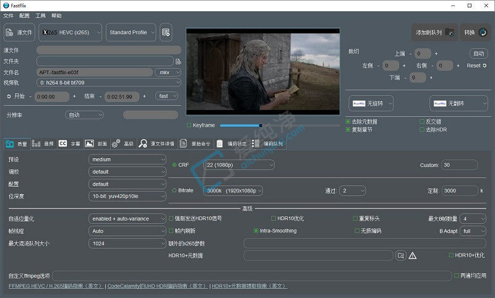Toggle the Keyframe checkbox
This screenshot has width=495, height=298.
coord(189,125)
